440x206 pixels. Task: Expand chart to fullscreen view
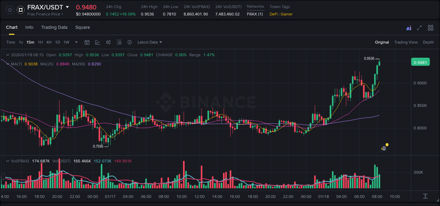click(420, 27)
